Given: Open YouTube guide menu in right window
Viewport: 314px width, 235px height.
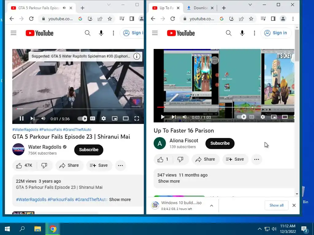Looking at the screenshot, I should pyautogui.click(x=155, y=33).
